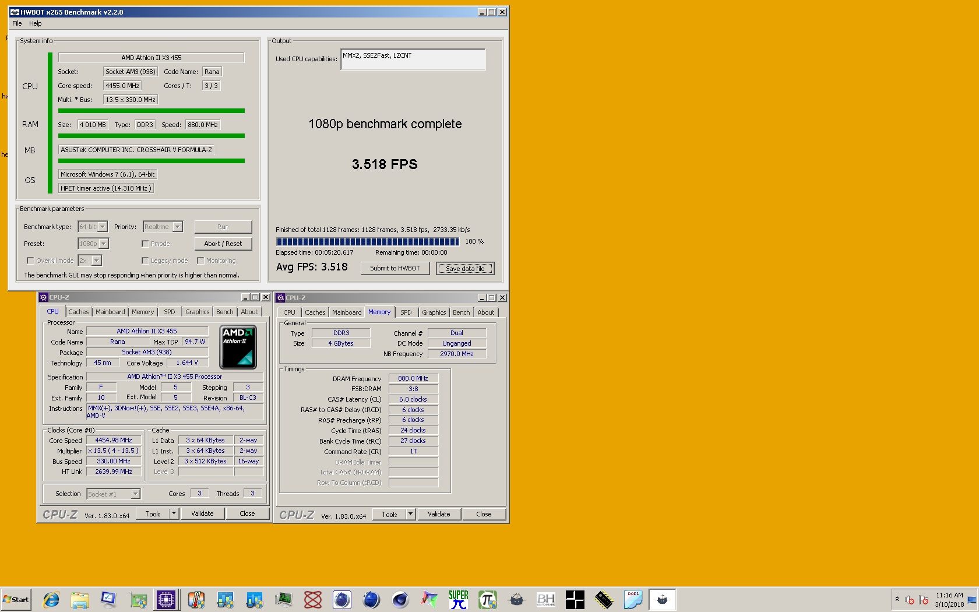Toggle the Legacy mode checkbox
The width and height of the screenshot is (979, 612).
[145, 261]
